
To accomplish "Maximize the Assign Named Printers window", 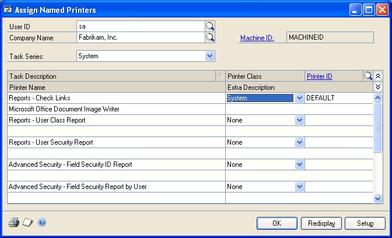I will coord(369,10).
